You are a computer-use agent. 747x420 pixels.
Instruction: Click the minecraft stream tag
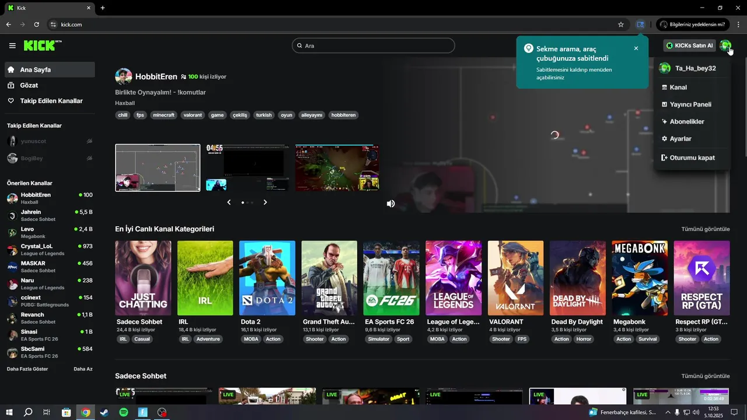(164, 115)
